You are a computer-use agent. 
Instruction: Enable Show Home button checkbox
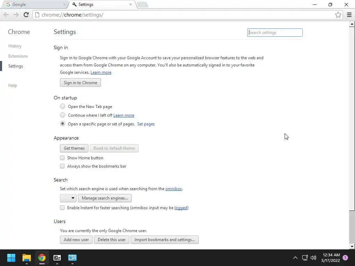click(x=62, y=158)
